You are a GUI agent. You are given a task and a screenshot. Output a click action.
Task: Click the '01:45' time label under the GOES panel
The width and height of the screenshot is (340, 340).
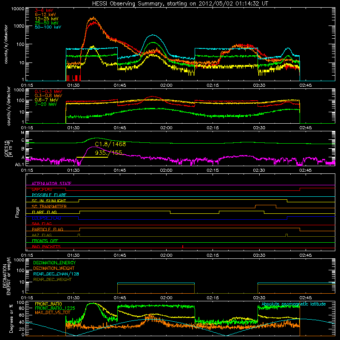tap(120, 170)
